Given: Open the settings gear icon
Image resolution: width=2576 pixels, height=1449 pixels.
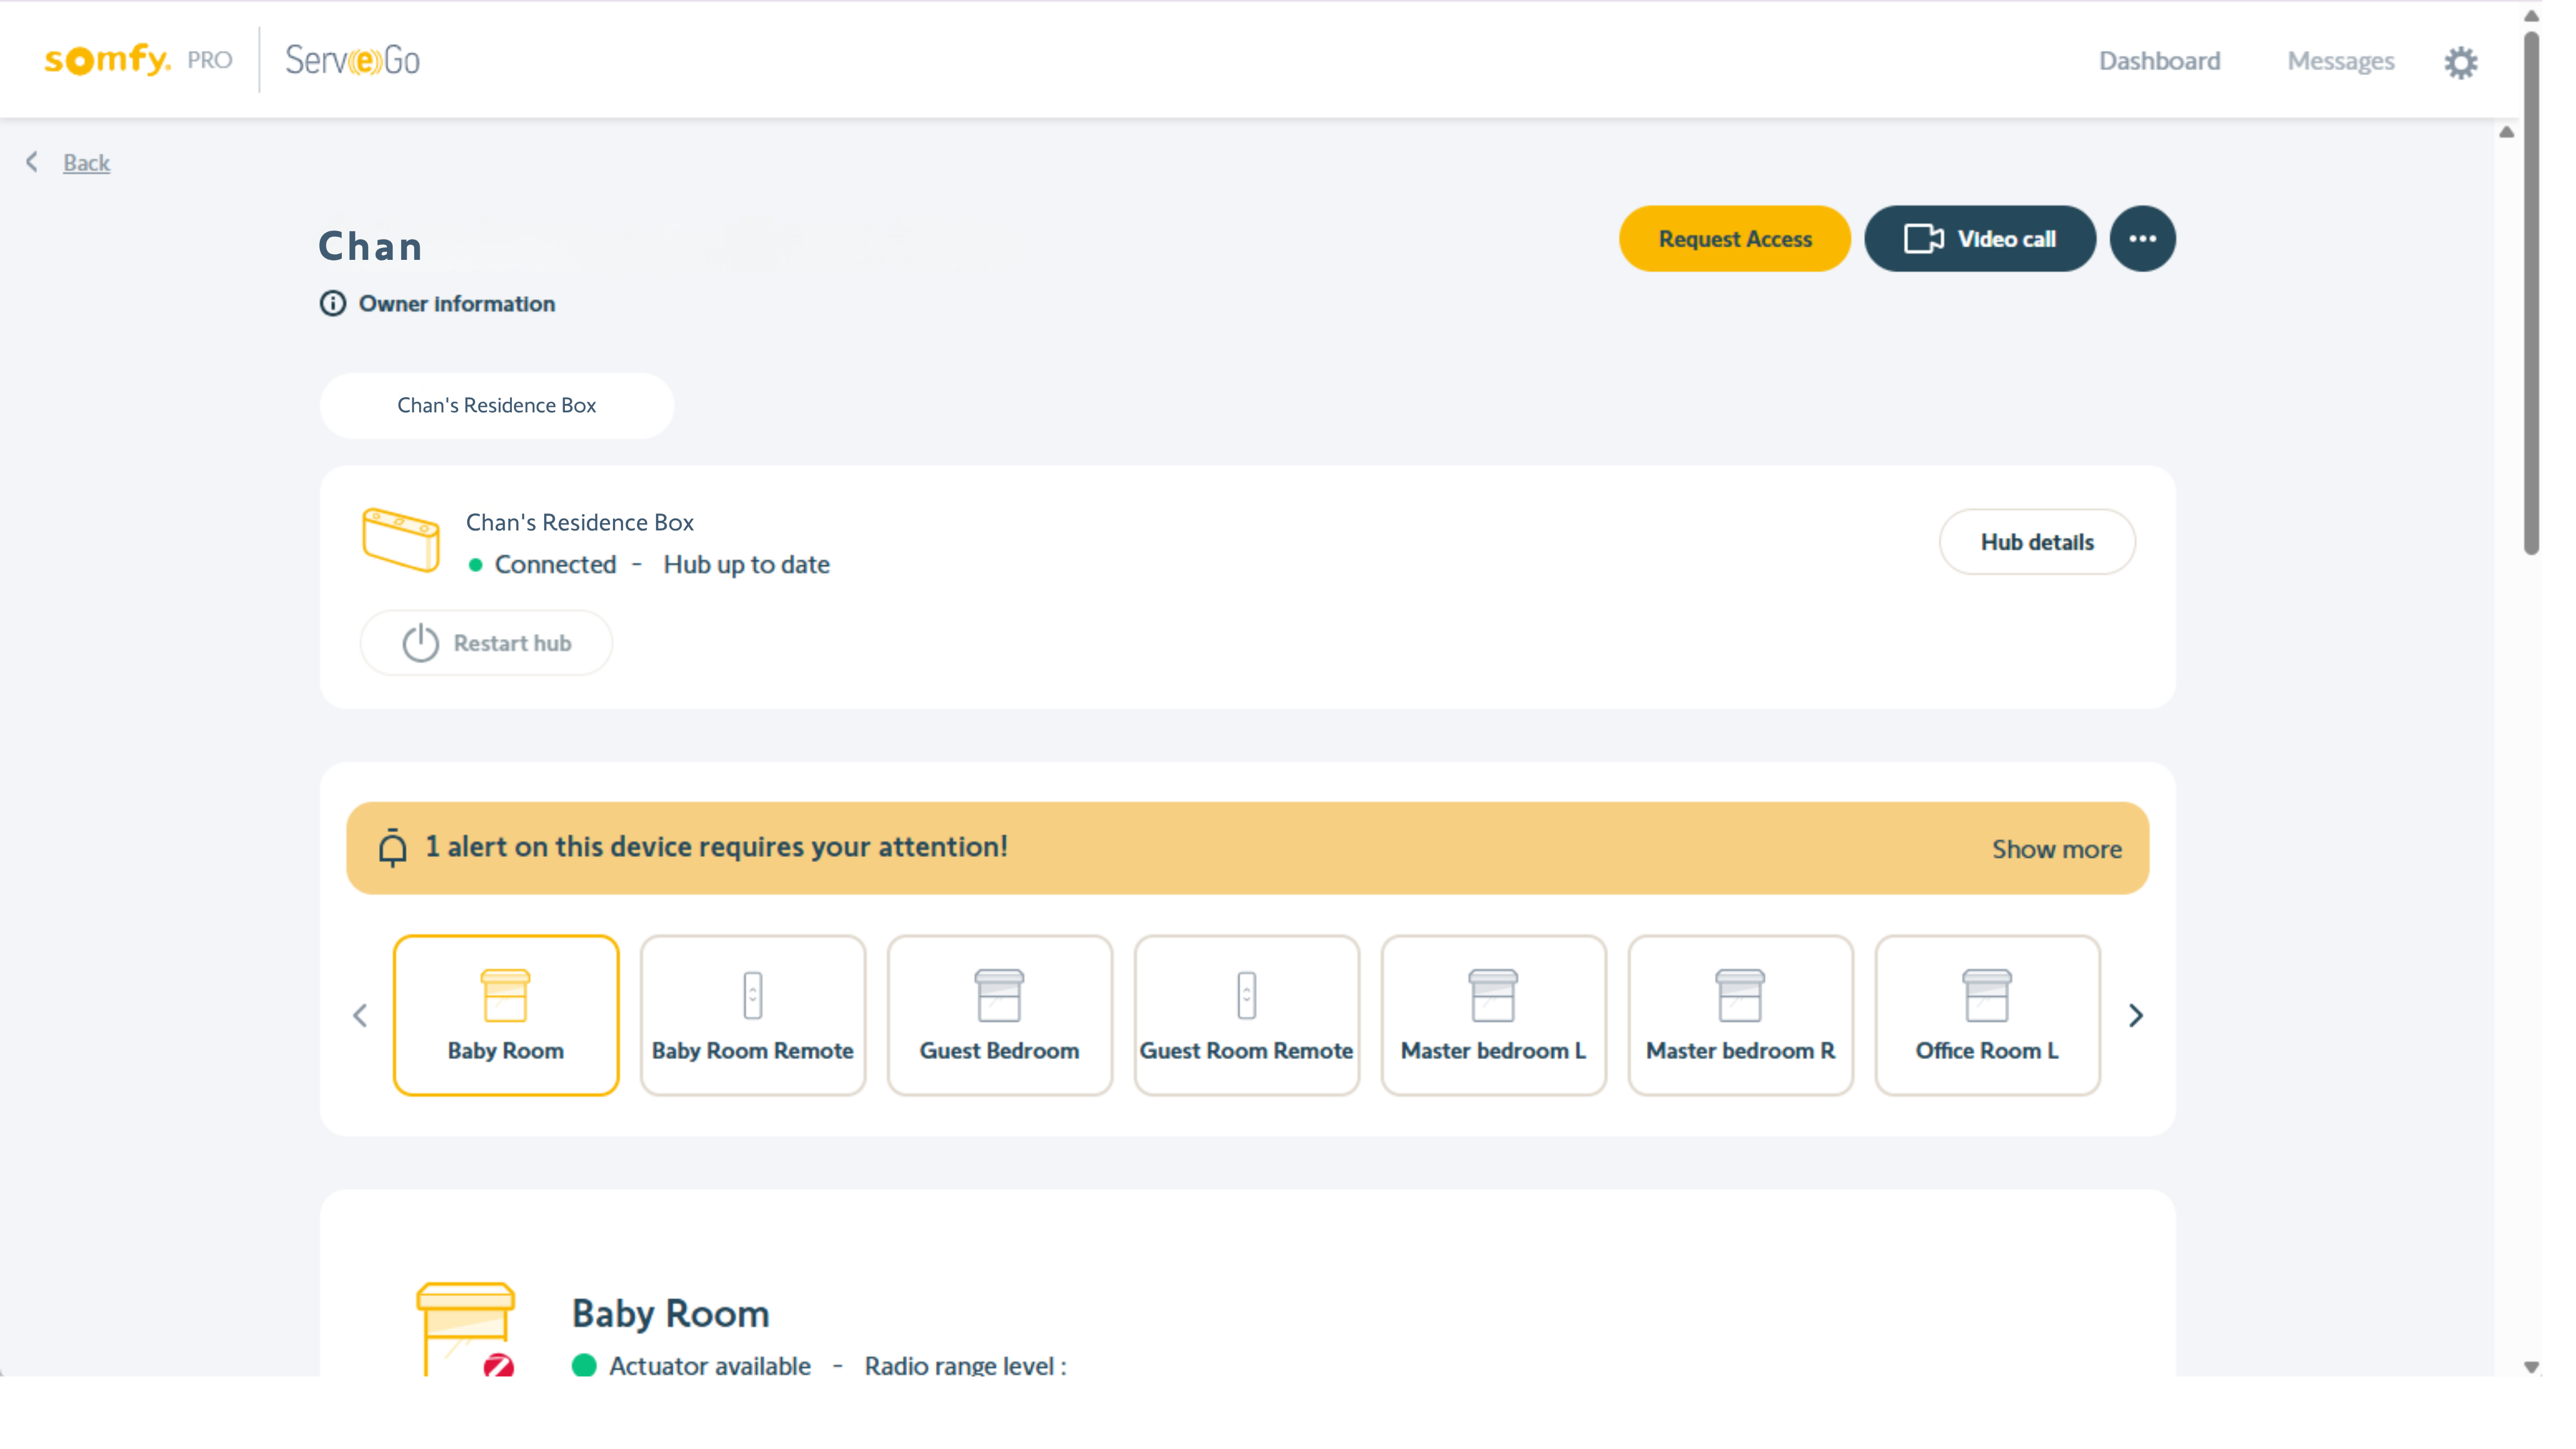Looking at the screenshot, I should 2461,61.
